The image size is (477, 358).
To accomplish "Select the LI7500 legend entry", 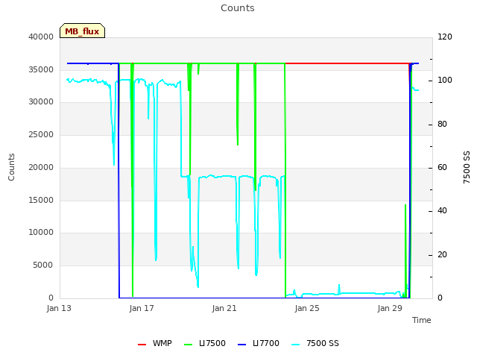I will coord(205,343).
